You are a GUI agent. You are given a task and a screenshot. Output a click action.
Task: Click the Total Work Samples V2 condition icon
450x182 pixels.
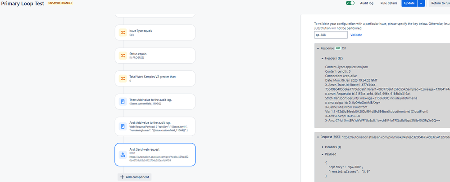pos(123,78)
